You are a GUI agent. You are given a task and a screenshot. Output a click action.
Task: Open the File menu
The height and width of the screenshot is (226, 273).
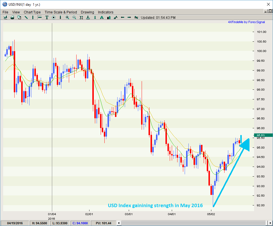pyautogui.click(x=5, y=12)
